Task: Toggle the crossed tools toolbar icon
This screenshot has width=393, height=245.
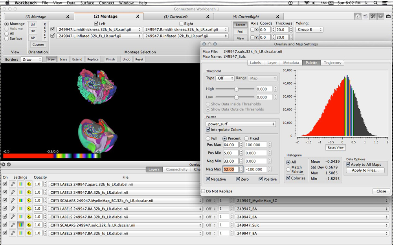Action: click(373, 16)
